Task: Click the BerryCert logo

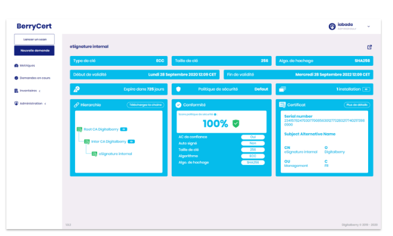Action: pyautogui.click(x=34, y=26)
